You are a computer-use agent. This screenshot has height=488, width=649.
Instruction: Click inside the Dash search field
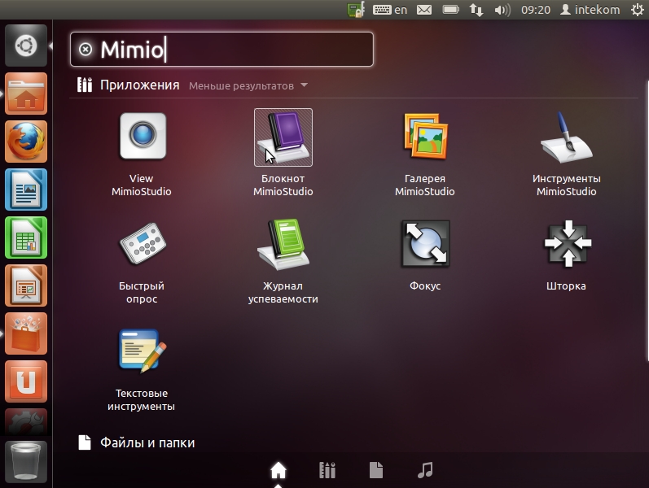pos(221,50)
